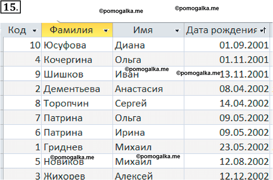Click the surname cell Жихорев
Screen dimensions: 273x180
coord(77,174)
